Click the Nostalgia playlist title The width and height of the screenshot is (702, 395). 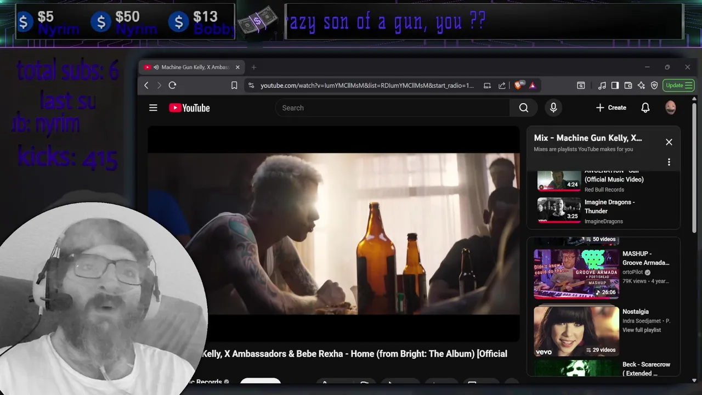click(x=636, y=312)
